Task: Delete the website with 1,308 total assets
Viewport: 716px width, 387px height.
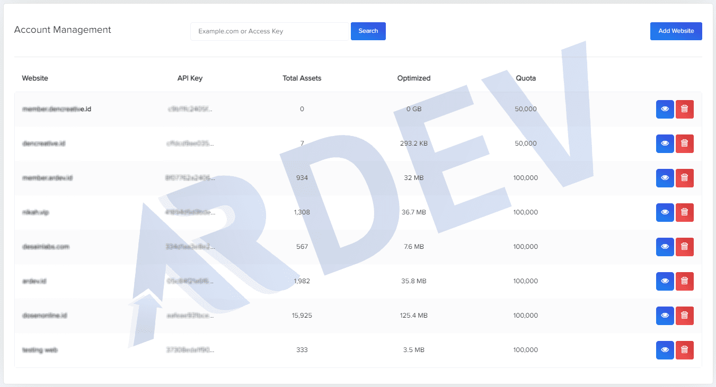Action: pos(684,212)
